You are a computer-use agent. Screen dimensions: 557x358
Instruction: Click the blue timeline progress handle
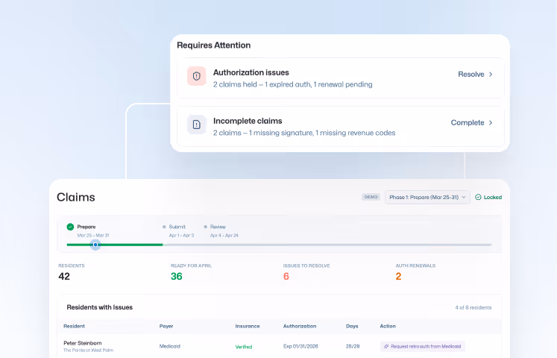pos(95,245)
